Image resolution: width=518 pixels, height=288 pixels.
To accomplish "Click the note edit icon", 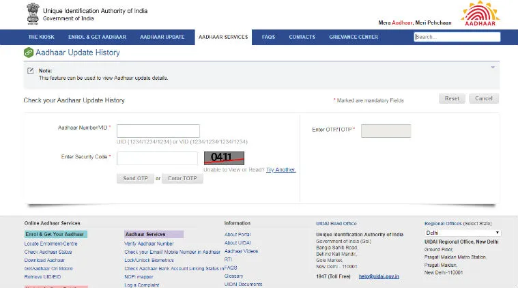I will (31, 71).
